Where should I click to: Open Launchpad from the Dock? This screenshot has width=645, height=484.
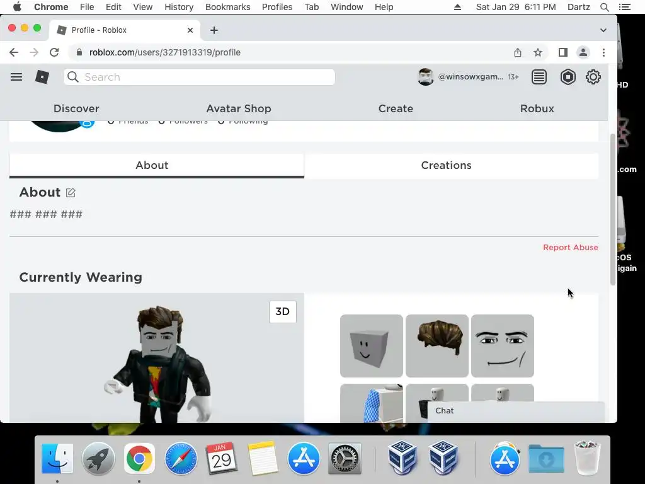[x=98, y=458]
